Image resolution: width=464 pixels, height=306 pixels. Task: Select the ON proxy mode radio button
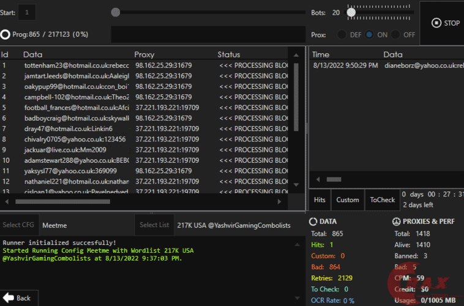point(369,35)
